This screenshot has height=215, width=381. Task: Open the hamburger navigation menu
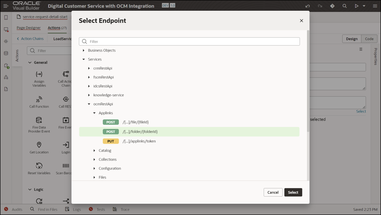point(6,6)
